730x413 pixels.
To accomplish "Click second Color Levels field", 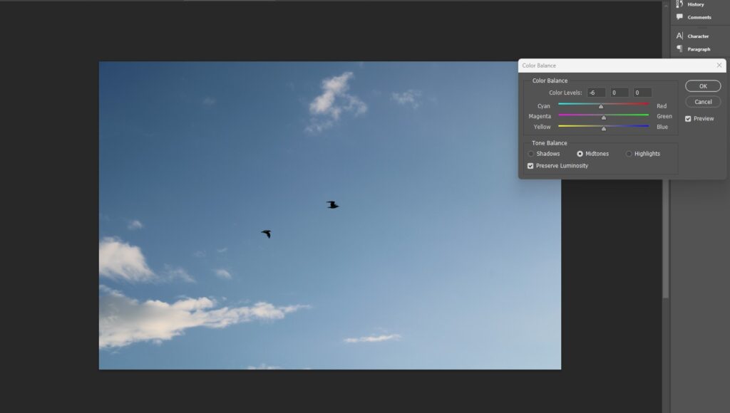I will [x=620, y=93].
